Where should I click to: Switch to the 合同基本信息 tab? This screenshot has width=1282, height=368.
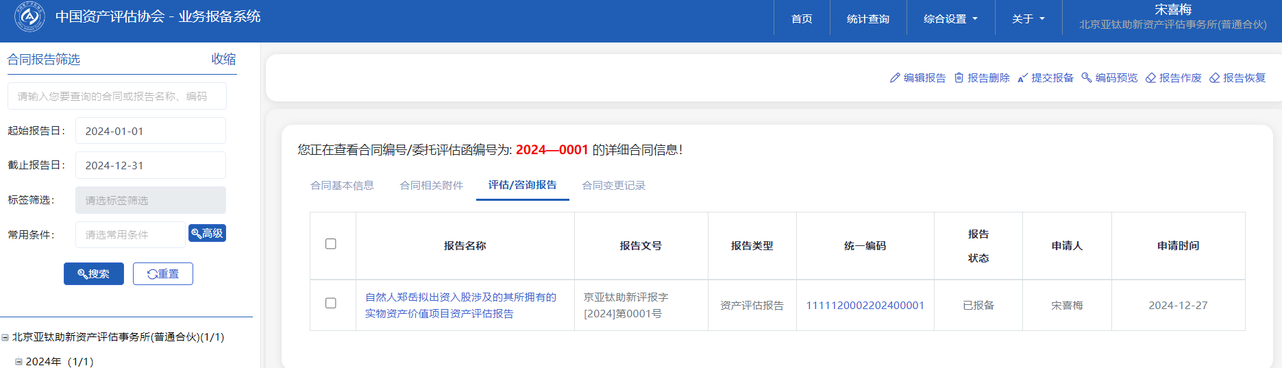pos(342,185)
